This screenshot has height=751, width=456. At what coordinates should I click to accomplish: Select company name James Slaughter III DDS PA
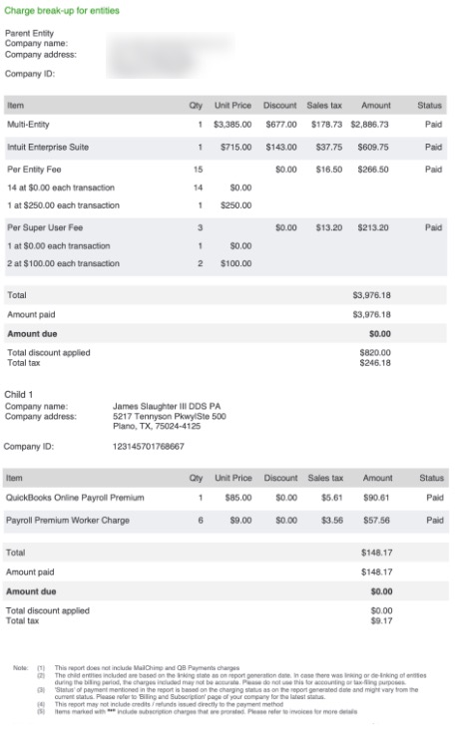pyautogui.click(x=167, y=406)
